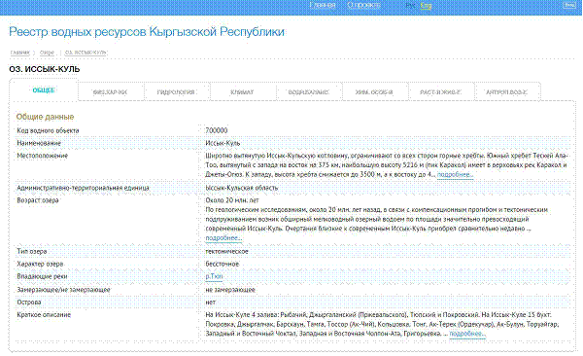Go to Озера in breadcrumb
The width and height of the screenshot is (583, 356).
point(47,53)
